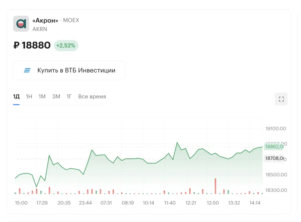
Task: Click the 13:32 time axis label
Action: click(x=234, y=203)
